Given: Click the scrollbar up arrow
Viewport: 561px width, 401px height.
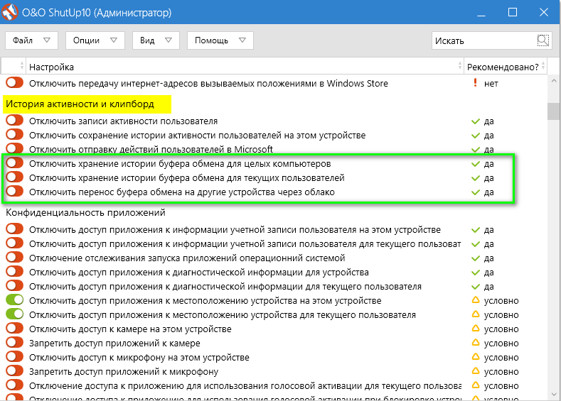Looking at the screenshot, I should tap(554, 81).
